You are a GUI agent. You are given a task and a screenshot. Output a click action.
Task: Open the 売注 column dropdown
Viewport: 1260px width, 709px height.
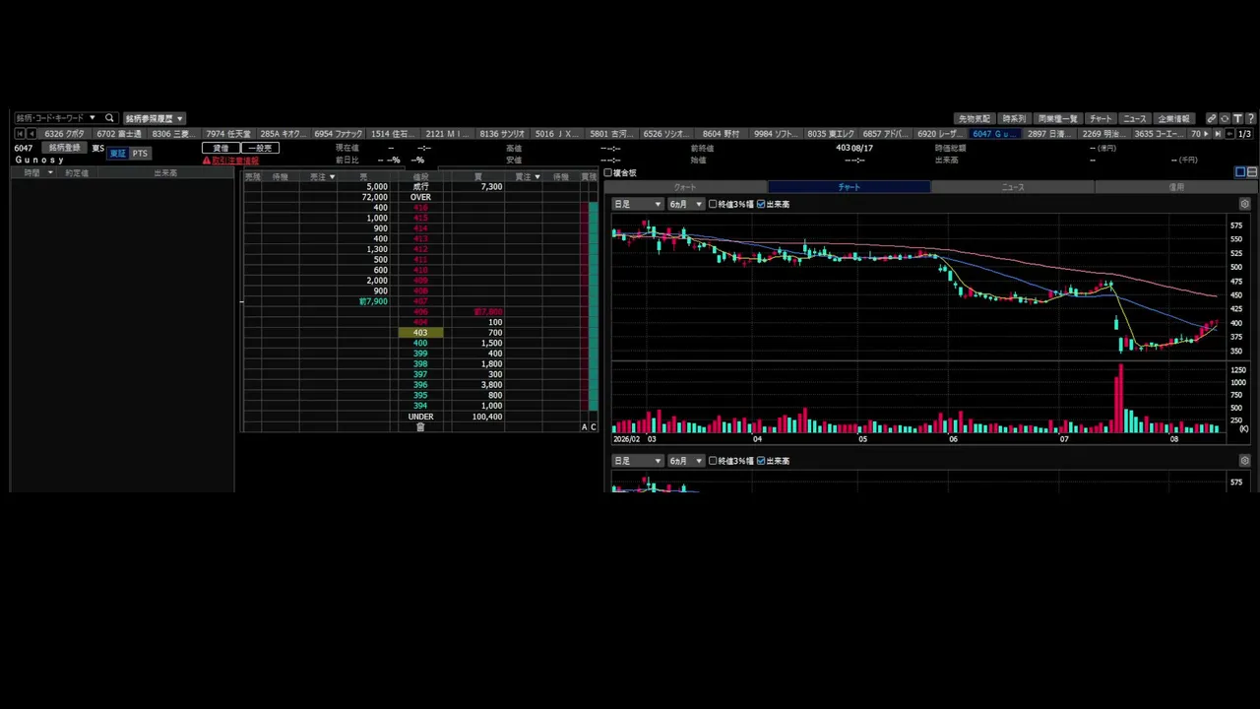pyautogui.click(x=332, y=177)
